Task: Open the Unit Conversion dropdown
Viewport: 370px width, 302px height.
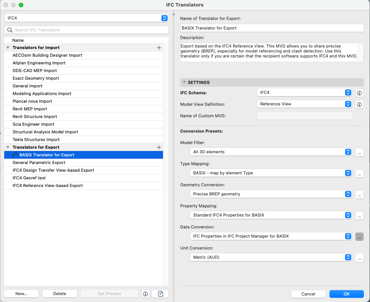Action: coord(271,257)
